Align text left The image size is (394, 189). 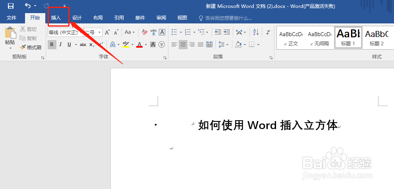pyautogui.click(x=174, y=44)
